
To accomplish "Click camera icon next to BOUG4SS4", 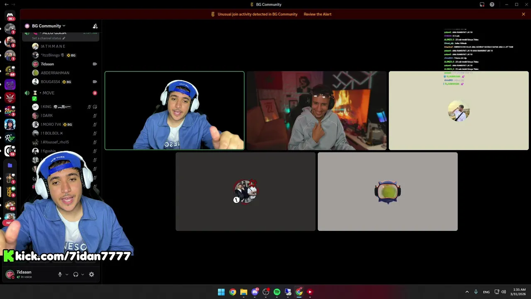I will pos(95,82).
